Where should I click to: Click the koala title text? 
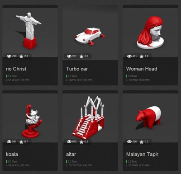(12, 154)
